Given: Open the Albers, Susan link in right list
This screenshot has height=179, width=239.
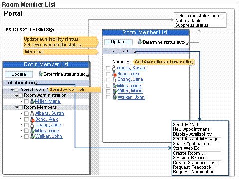Looking at the screenshot, I should (131, 68).
